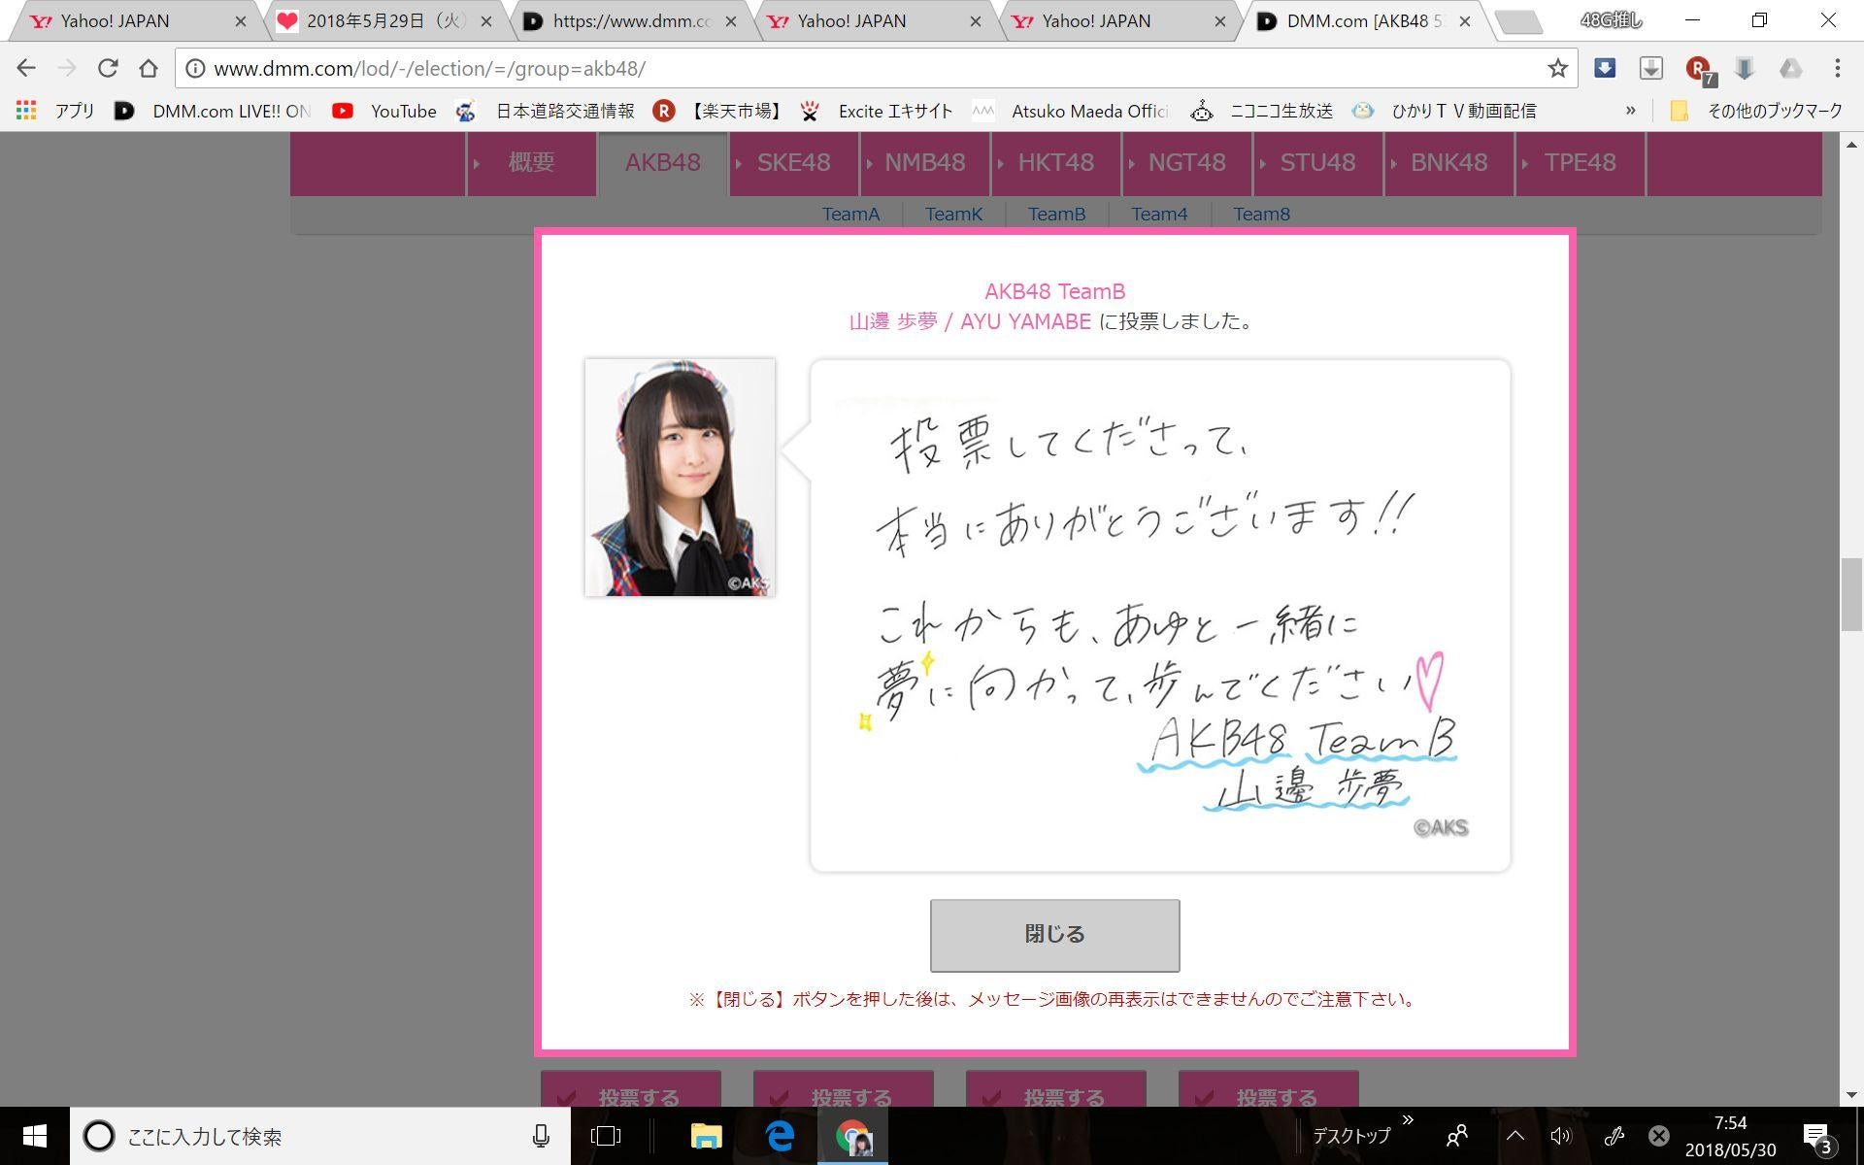Screen dimensions: 1864x1165
Task: Click the scrollbar up arrow
Action: (x=1851, y=145)
